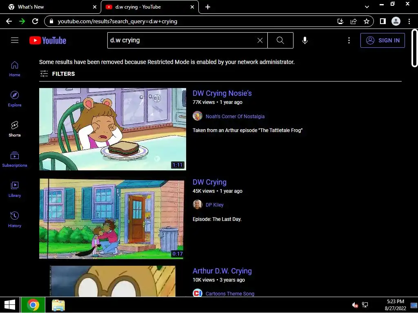
Task: Click the muted volume tray icon
Action: click(355, 305)
